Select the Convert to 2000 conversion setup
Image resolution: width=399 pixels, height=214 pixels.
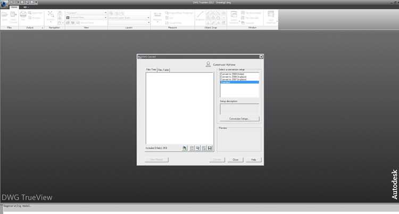coord(239,74)
